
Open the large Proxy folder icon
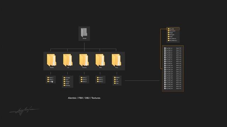click(x=116, y=60)
